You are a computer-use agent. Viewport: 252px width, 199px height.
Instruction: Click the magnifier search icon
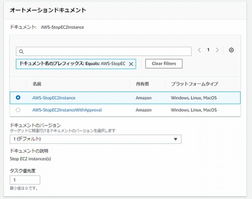coord(21,52)
